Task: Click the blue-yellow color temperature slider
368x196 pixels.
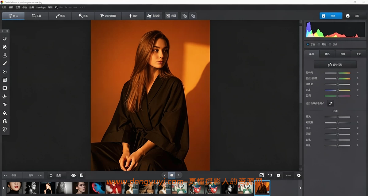Action: pos(337,90)
